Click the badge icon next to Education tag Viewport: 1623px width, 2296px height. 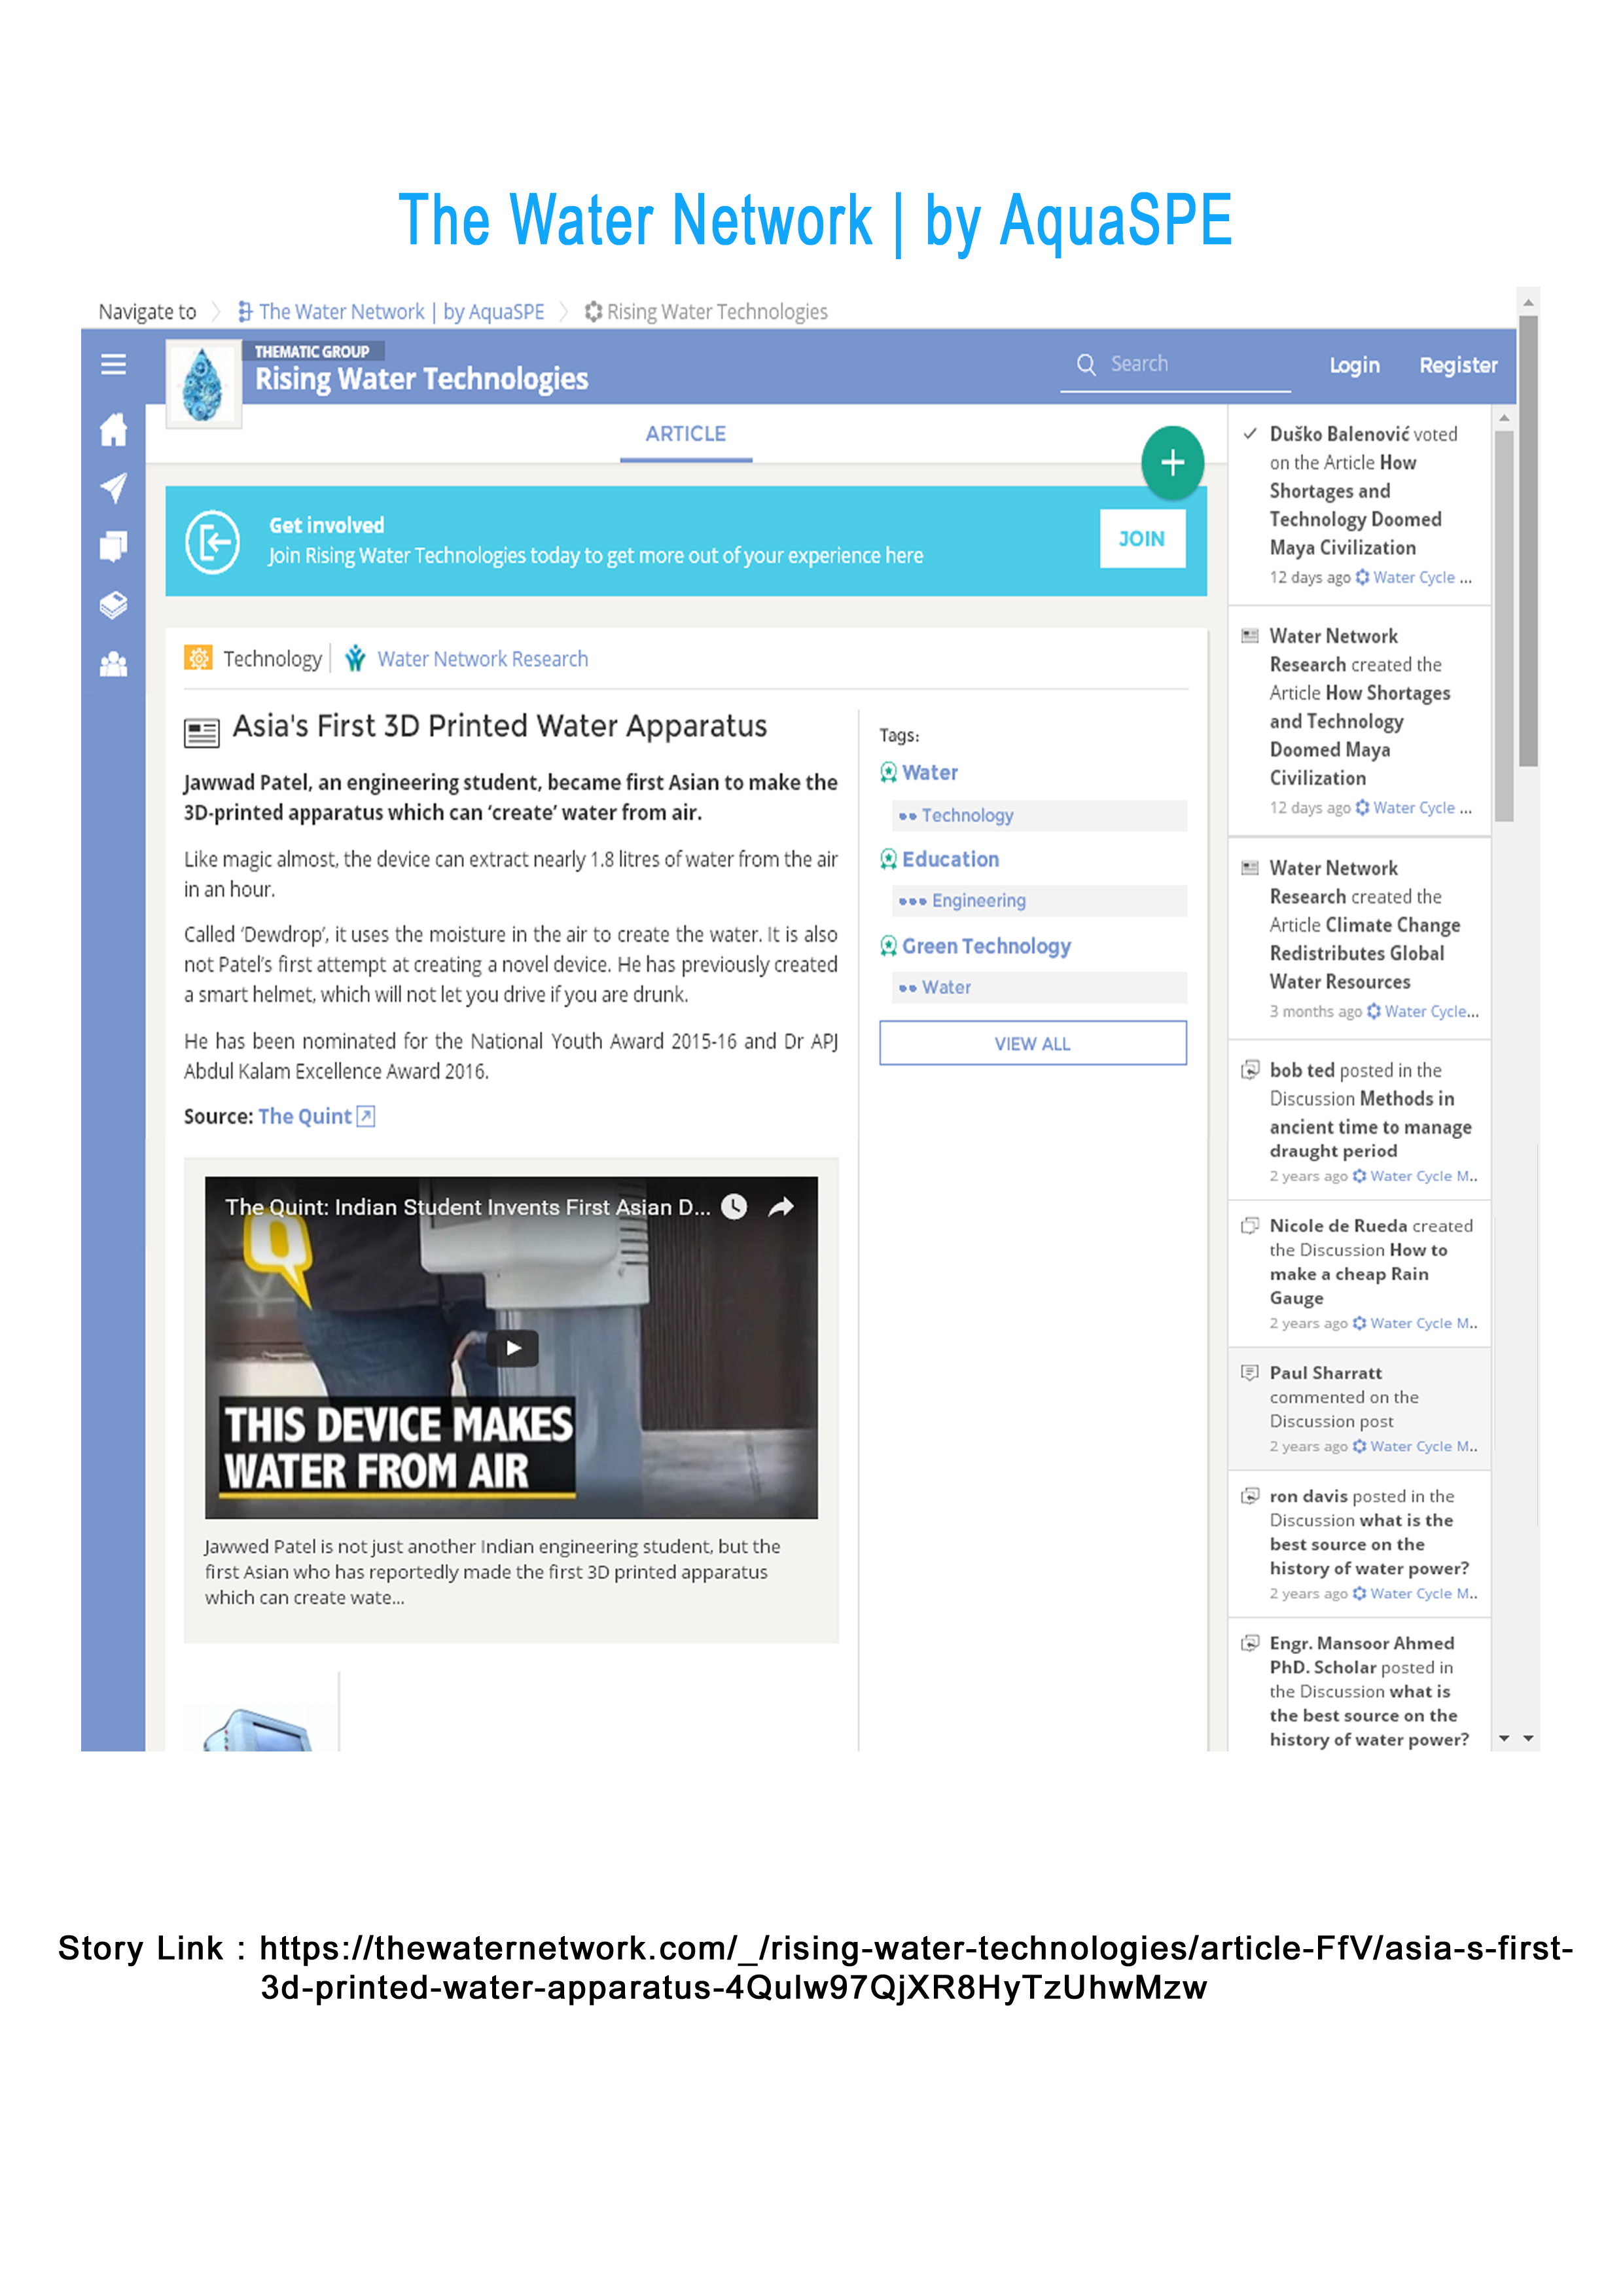pos(888,859)
